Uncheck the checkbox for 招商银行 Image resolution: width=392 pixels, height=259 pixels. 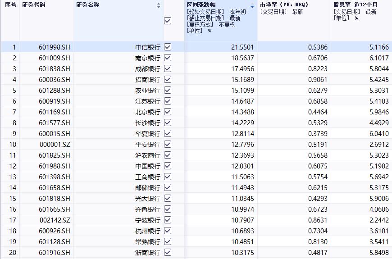[168, 79]
